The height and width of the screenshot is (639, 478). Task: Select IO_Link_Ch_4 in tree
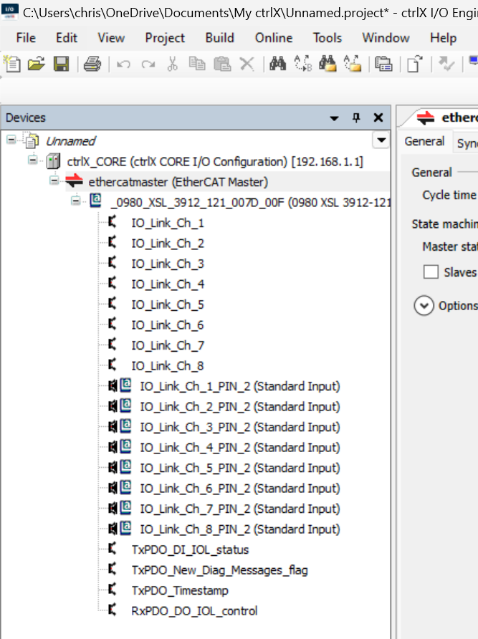[x=168, y=284]
